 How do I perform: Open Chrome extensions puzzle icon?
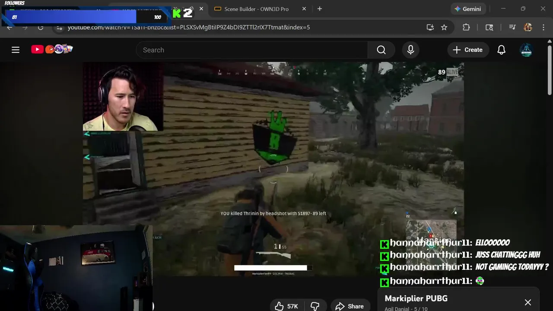click(x=466, y=27)
